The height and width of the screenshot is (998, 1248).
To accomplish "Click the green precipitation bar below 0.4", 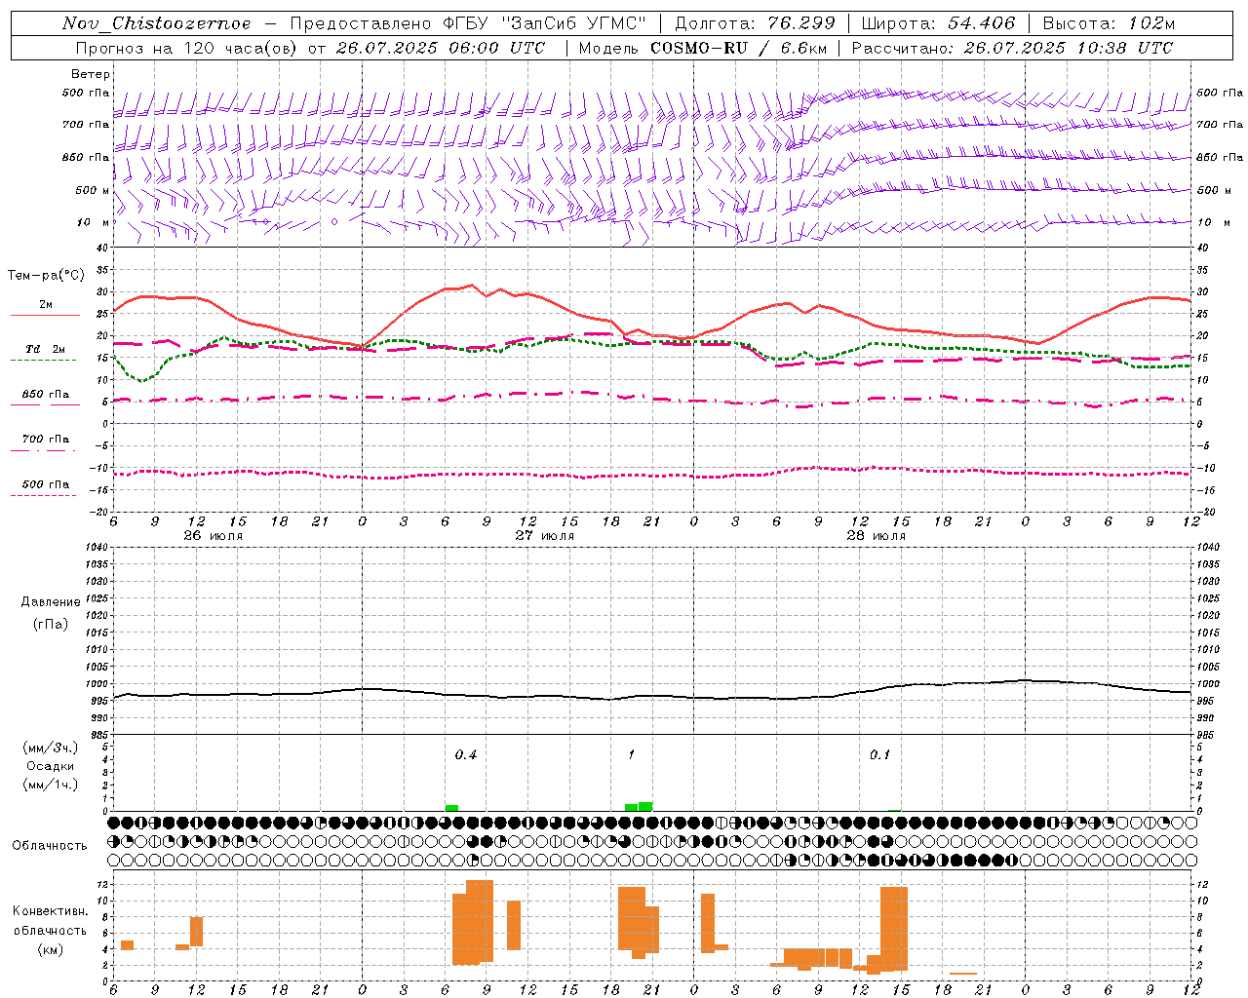I will [451, 808].
